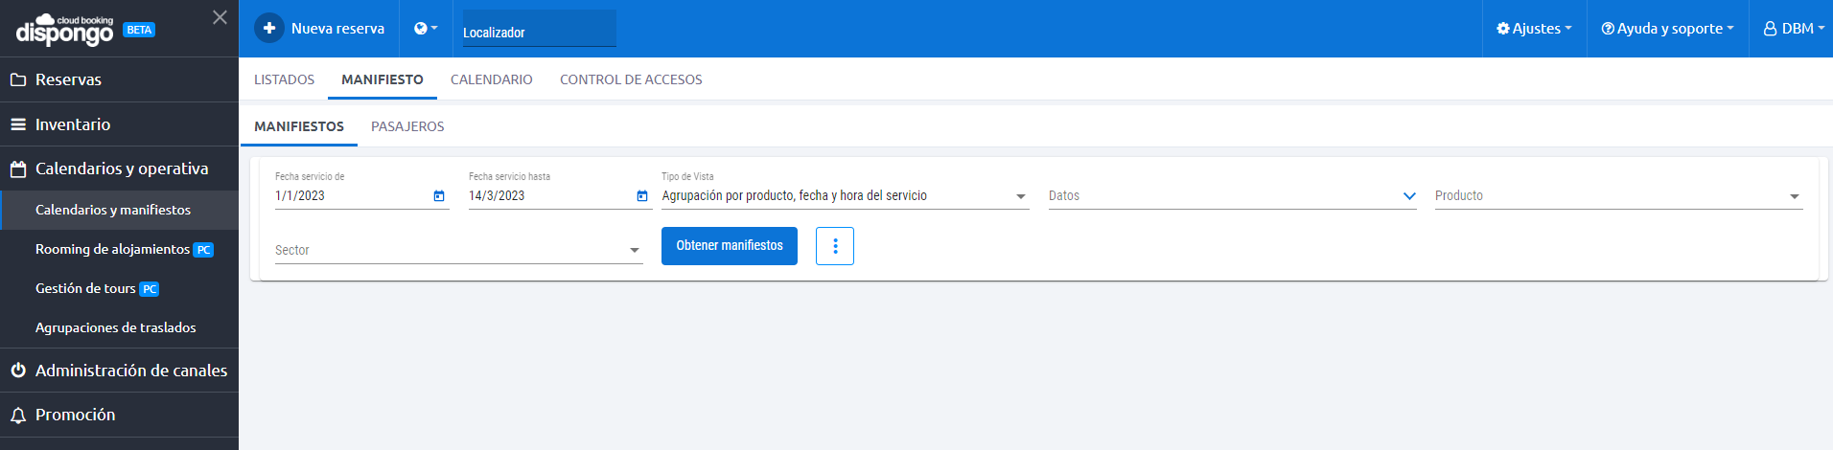This screenshot has width=1833, height=450.
Task: Open Agrupaciones de traslados
Action: coord(119,327)
